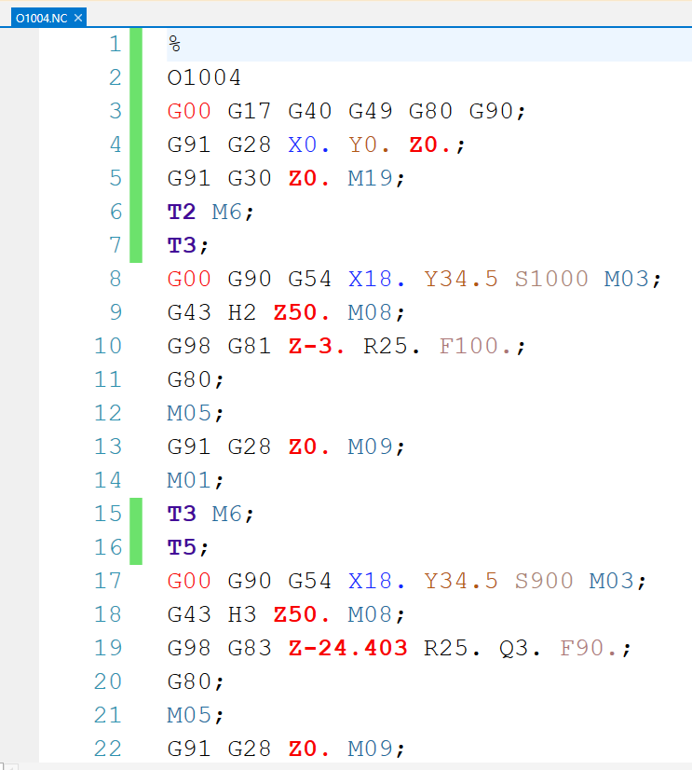Click Y34.5 on line 8
This screenshot has width=692, height=770.
point(461,279)
